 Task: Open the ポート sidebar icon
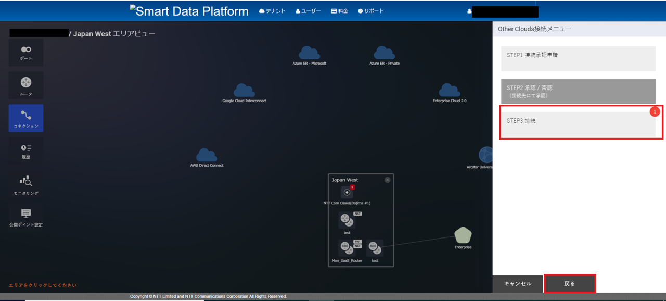(26, 52)
